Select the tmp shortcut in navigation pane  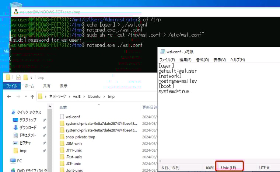(x=23, y=151)
